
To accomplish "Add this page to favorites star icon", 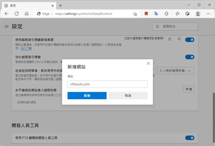I will tap(135, 14).
